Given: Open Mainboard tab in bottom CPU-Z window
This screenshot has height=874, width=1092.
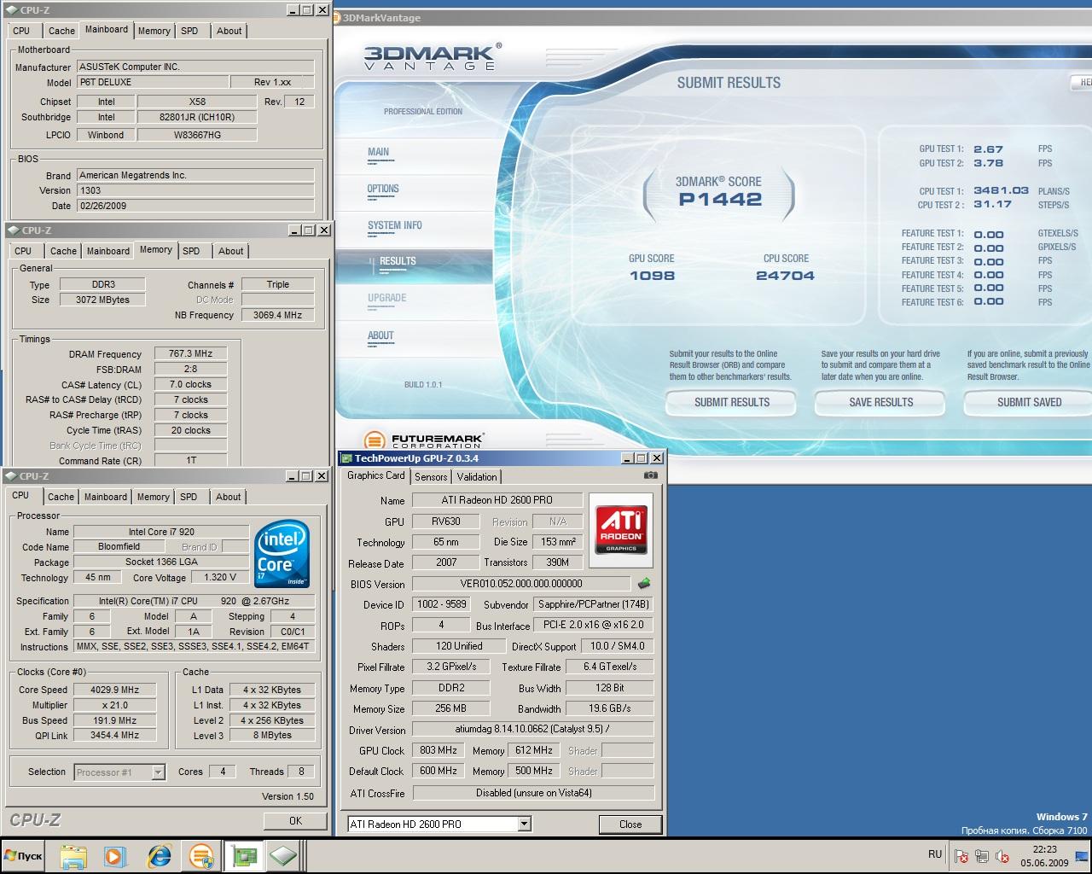Looking at the screenshot, I should [106, 497].
